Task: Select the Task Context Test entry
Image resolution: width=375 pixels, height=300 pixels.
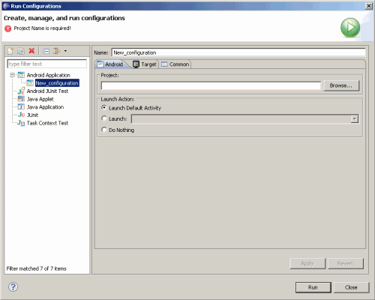Action: tap(47, 123)
